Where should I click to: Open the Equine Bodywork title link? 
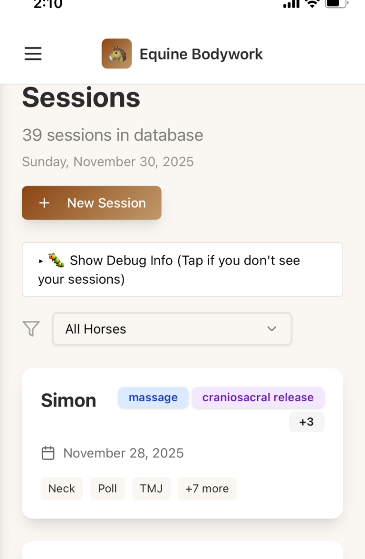201,54
